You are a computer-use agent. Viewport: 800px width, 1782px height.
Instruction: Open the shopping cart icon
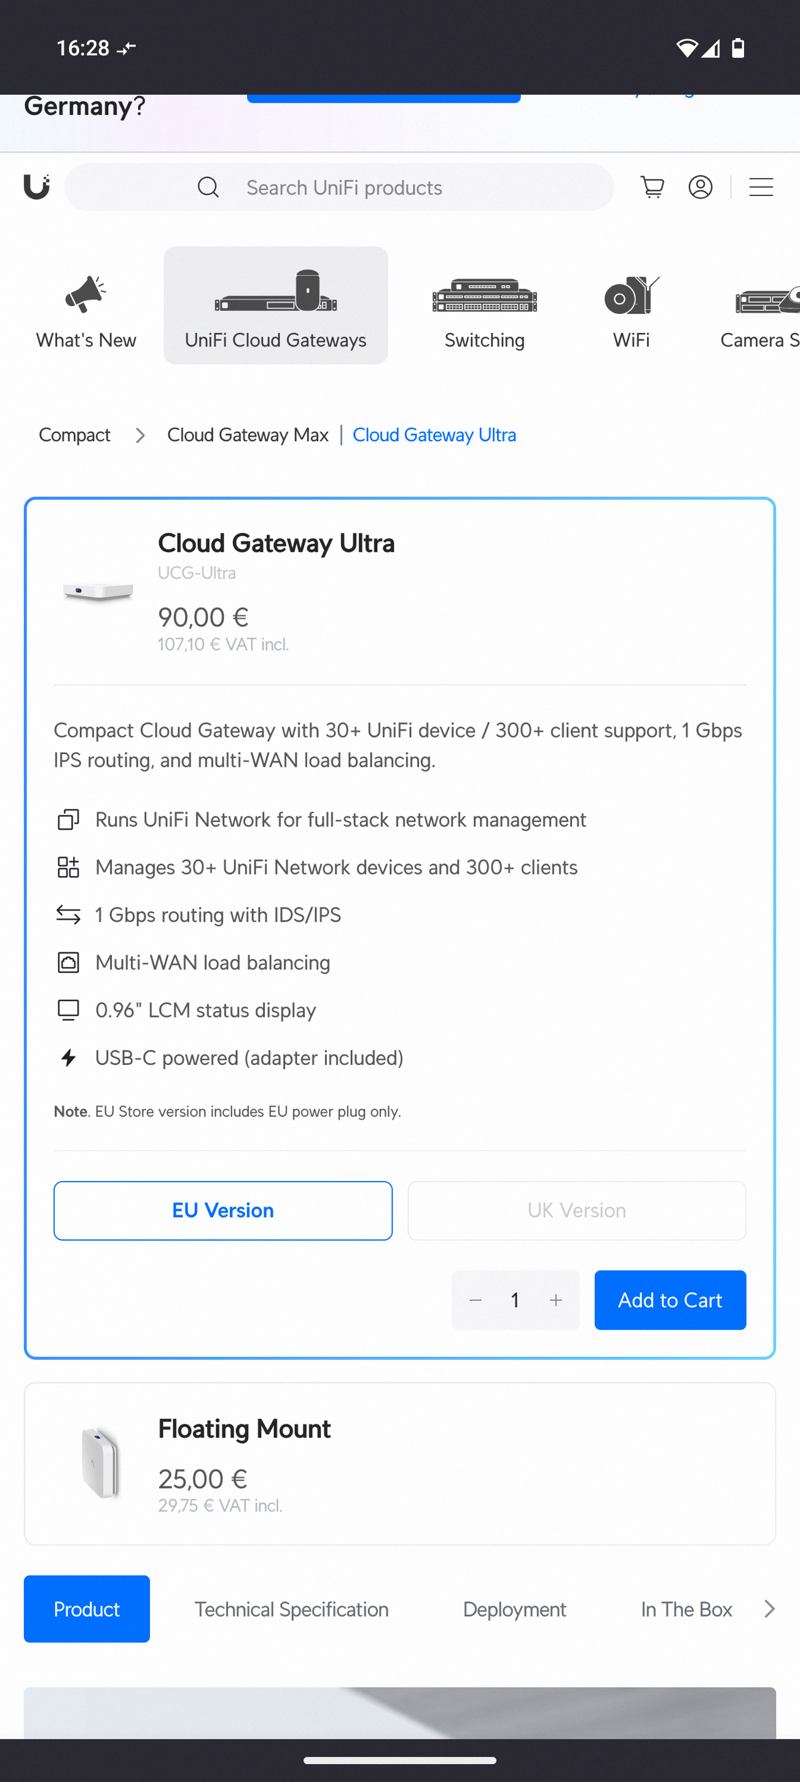tap(652, 187)
